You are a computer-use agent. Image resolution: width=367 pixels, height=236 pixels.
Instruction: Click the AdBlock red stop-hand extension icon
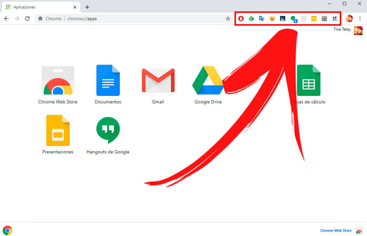241,19
